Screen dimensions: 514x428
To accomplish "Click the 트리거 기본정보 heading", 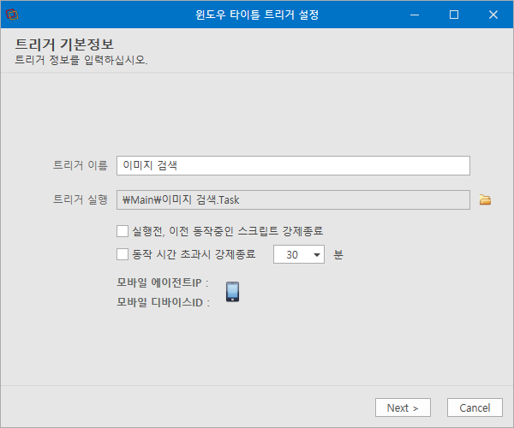I will point(64,45).
